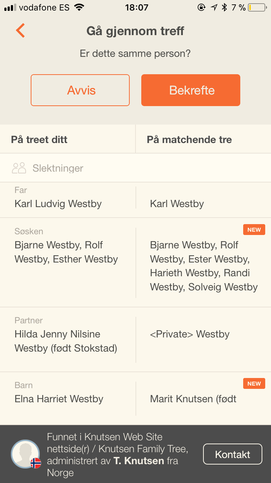Tap the Norwegian flag icon
Image resolution: width=271 pixels, height=483 pixels.
pyautogui.click(x=36, y=463)
